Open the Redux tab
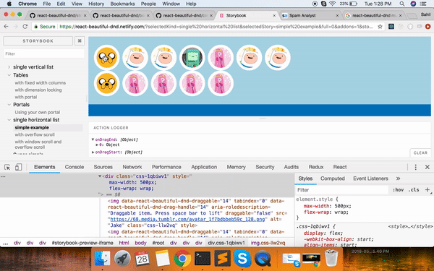434x271 pixels. [316, 167]
